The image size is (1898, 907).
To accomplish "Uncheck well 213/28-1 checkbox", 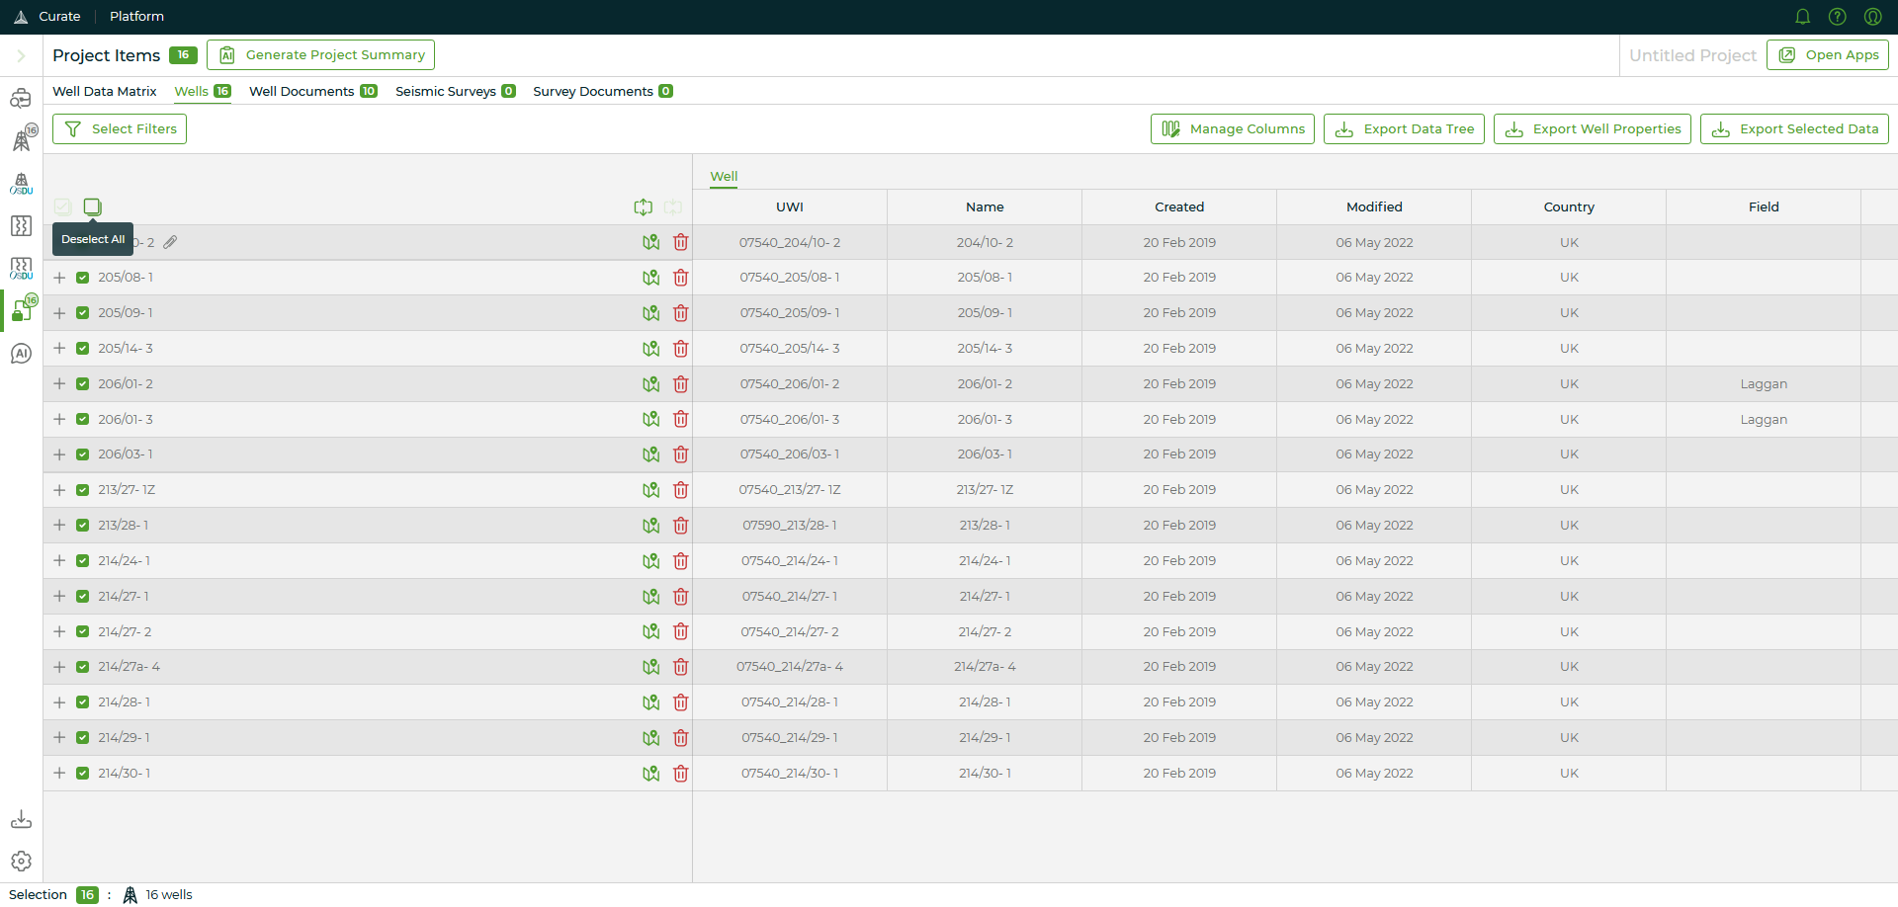I will pyautogui.click(x=83, y=526).
